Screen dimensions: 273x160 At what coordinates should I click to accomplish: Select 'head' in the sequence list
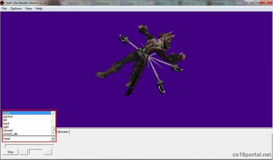tap(27, 113)
